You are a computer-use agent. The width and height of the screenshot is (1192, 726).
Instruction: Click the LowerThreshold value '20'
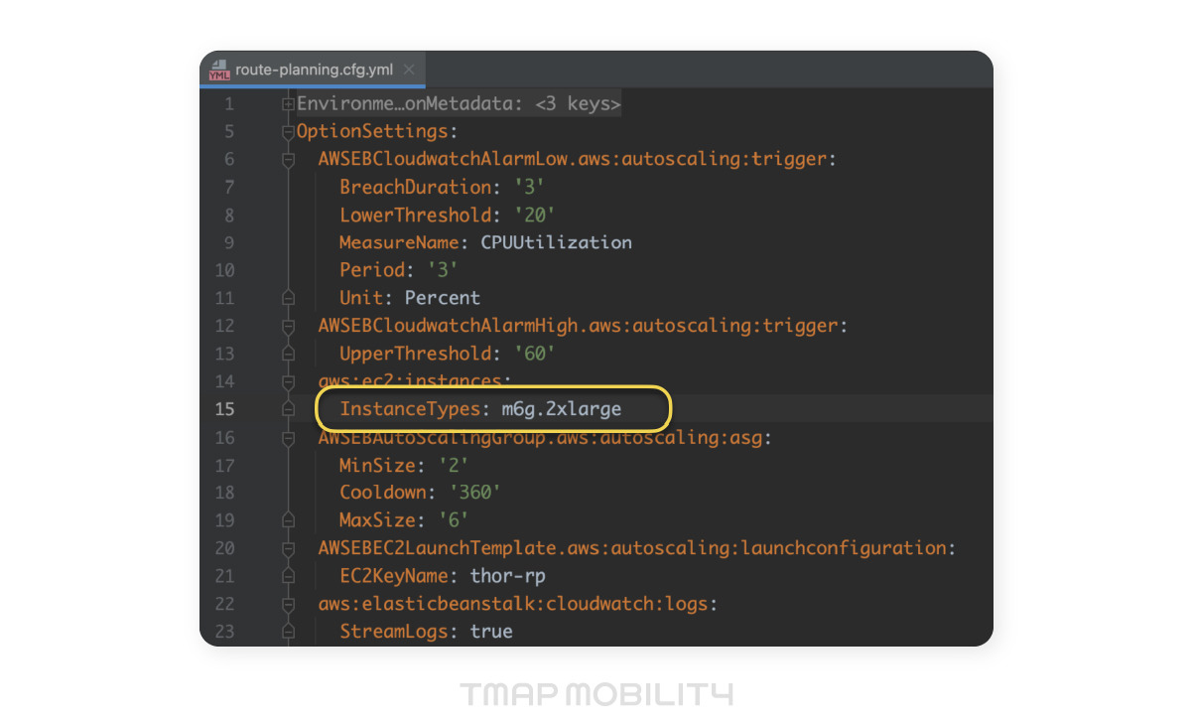click(533, 215)
